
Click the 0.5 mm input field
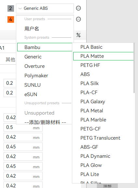[x=23, y=127]
